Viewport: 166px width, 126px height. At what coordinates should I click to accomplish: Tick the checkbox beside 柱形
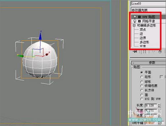click(x=161, y=77)
